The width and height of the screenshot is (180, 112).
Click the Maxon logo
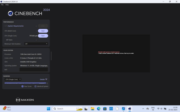pos(25,100)
